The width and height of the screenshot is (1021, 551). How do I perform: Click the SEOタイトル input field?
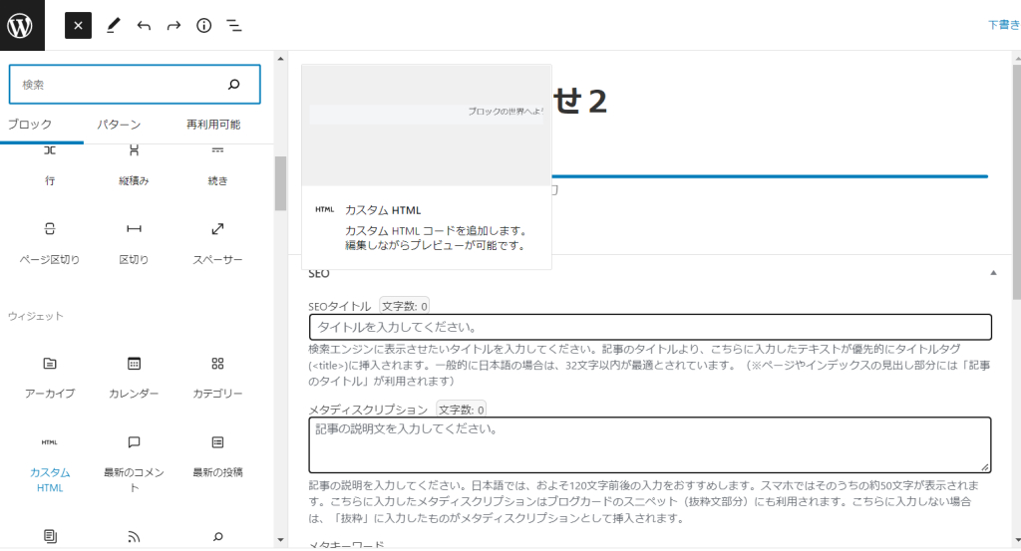click(650, 327)
